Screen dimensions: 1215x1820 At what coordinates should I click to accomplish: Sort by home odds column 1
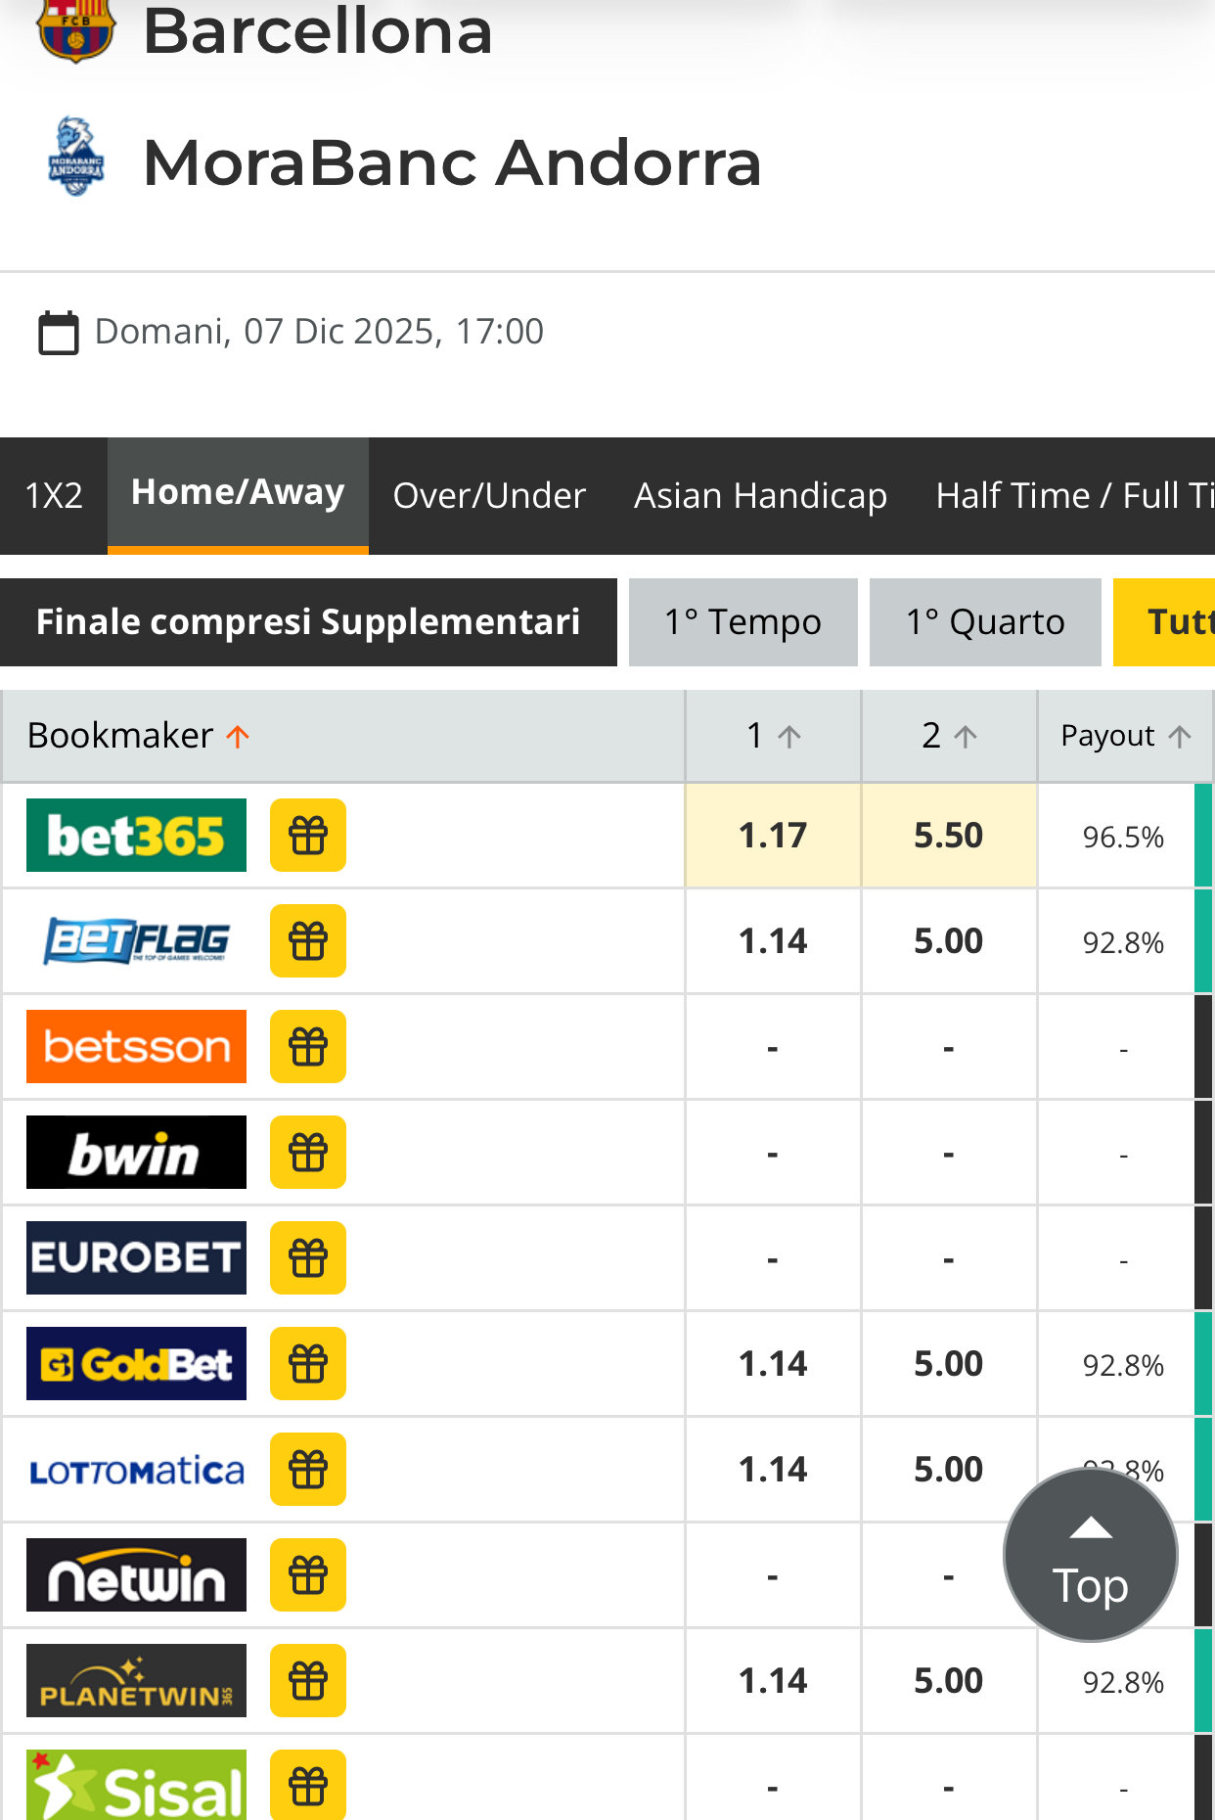pos(773,736)
